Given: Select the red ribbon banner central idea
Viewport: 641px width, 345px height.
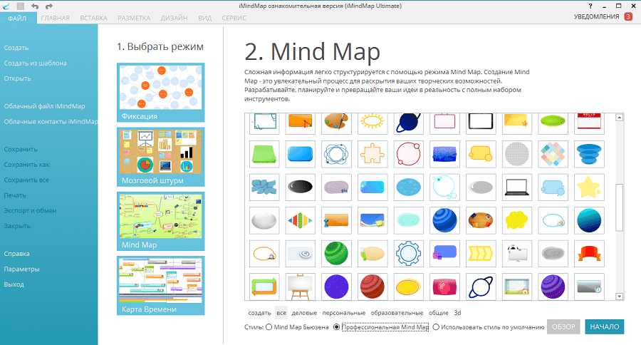Looking at the screenshot, I should pyautogui.click(x=589, y=254).
